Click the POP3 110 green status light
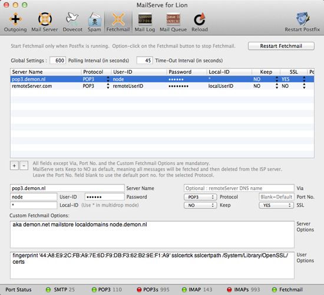324x295 pixels. pyautogui.click(x=94, y=290)
